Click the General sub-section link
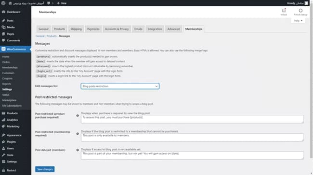 coord(40,36)
